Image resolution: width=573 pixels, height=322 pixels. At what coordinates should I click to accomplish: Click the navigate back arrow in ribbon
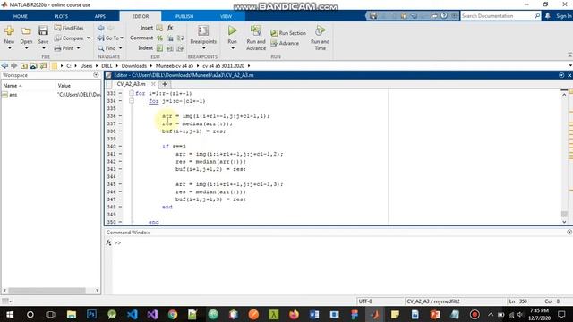point(101,28)
